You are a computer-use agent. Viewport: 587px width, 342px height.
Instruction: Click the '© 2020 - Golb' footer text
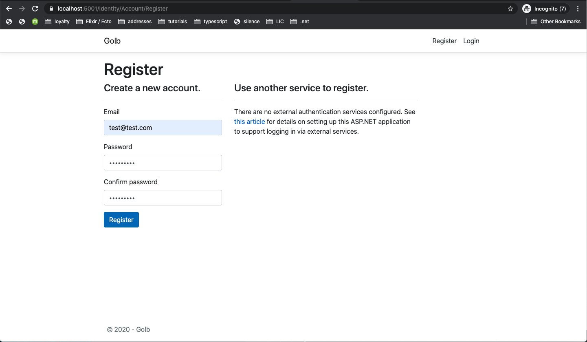(129, 329)
